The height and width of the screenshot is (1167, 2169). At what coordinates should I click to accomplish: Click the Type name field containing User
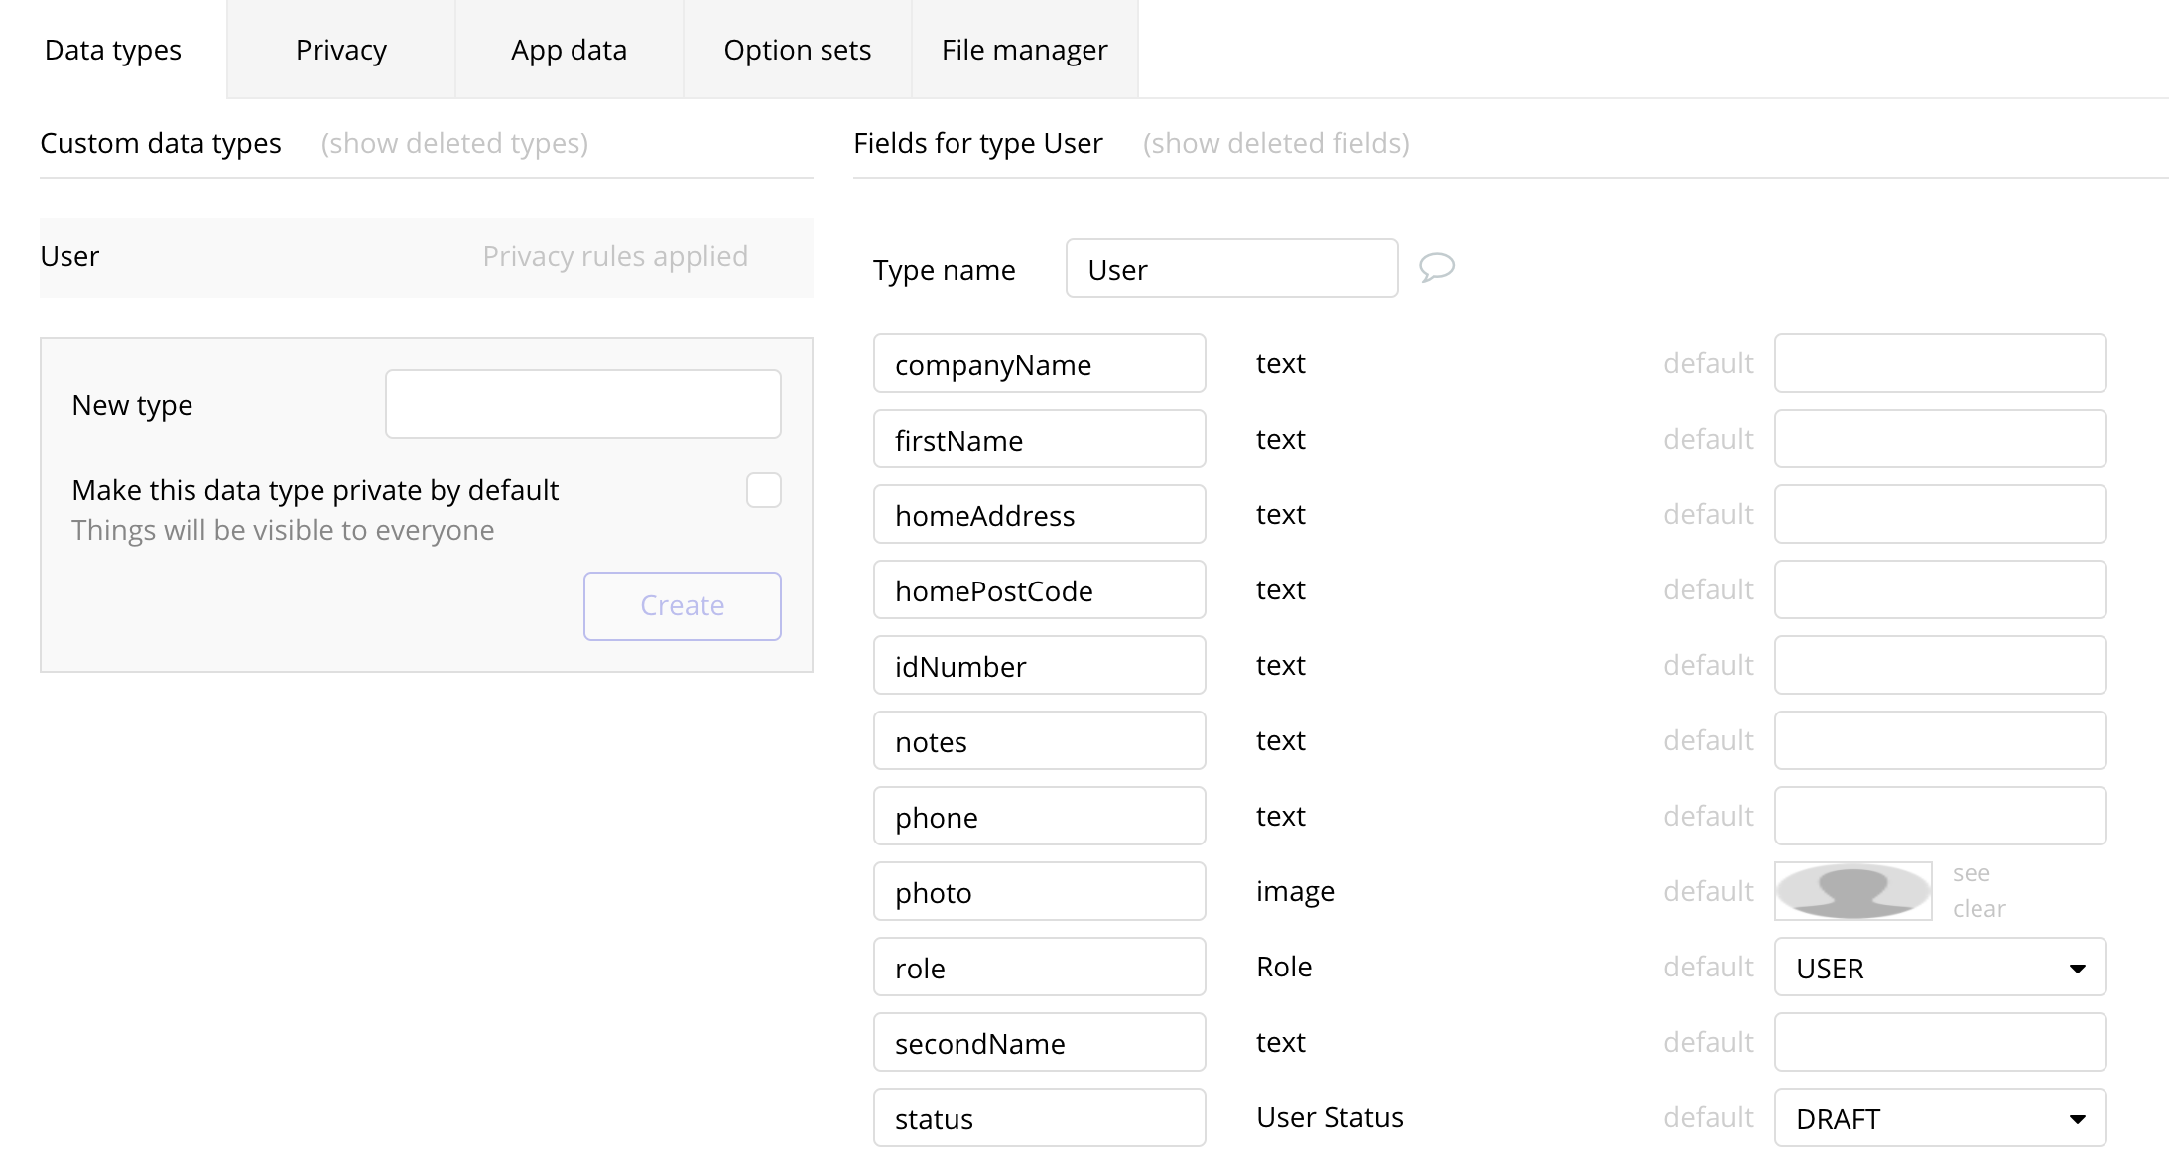1231,269
